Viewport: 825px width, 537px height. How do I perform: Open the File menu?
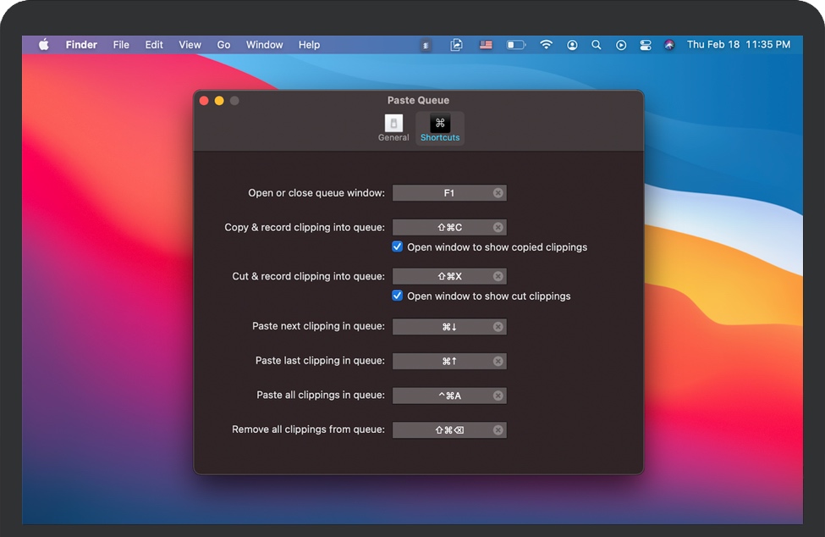click(x=121, y=45)
